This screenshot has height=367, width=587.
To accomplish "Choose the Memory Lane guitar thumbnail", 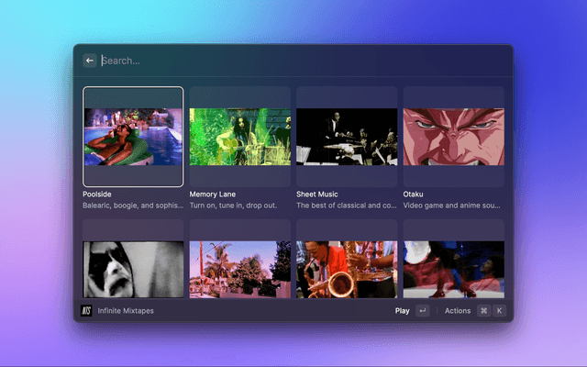I will click(x=239, y=137).
